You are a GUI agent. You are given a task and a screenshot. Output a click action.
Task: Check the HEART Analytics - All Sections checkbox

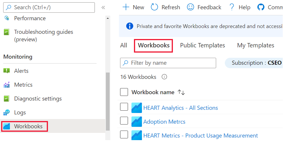pos(124,107)
